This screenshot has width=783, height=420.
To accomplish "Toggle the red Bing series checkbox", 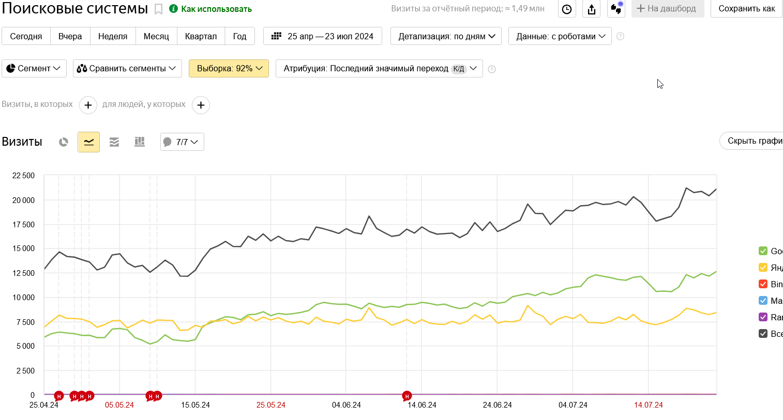I will (763, 284).
